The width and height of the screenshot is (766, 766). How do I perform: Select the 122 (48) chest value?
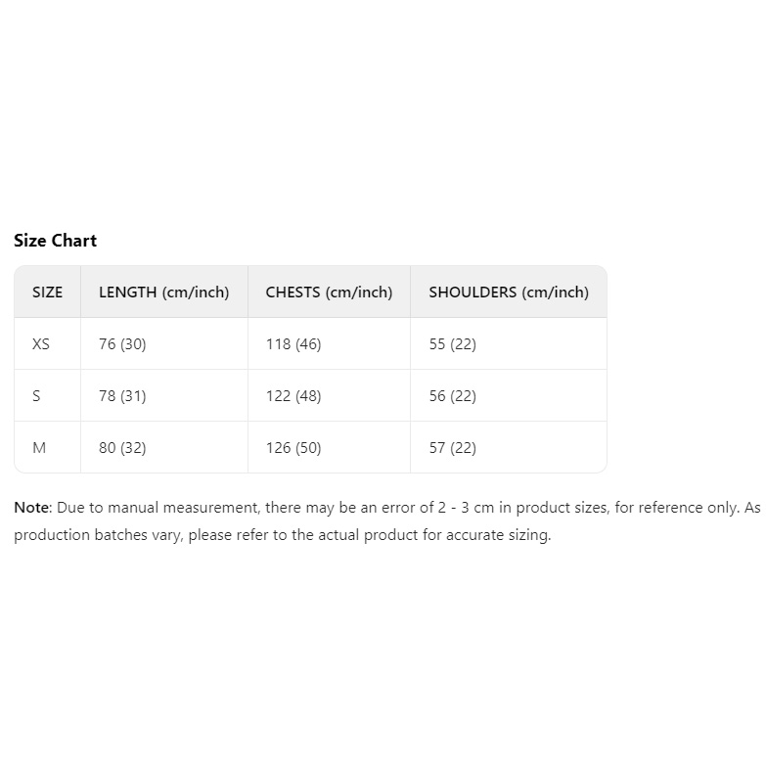(293, 395)
